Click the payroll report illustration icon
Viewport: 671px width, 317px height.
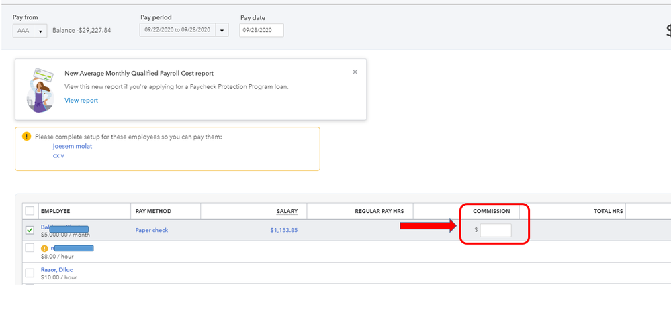point(40,89)
